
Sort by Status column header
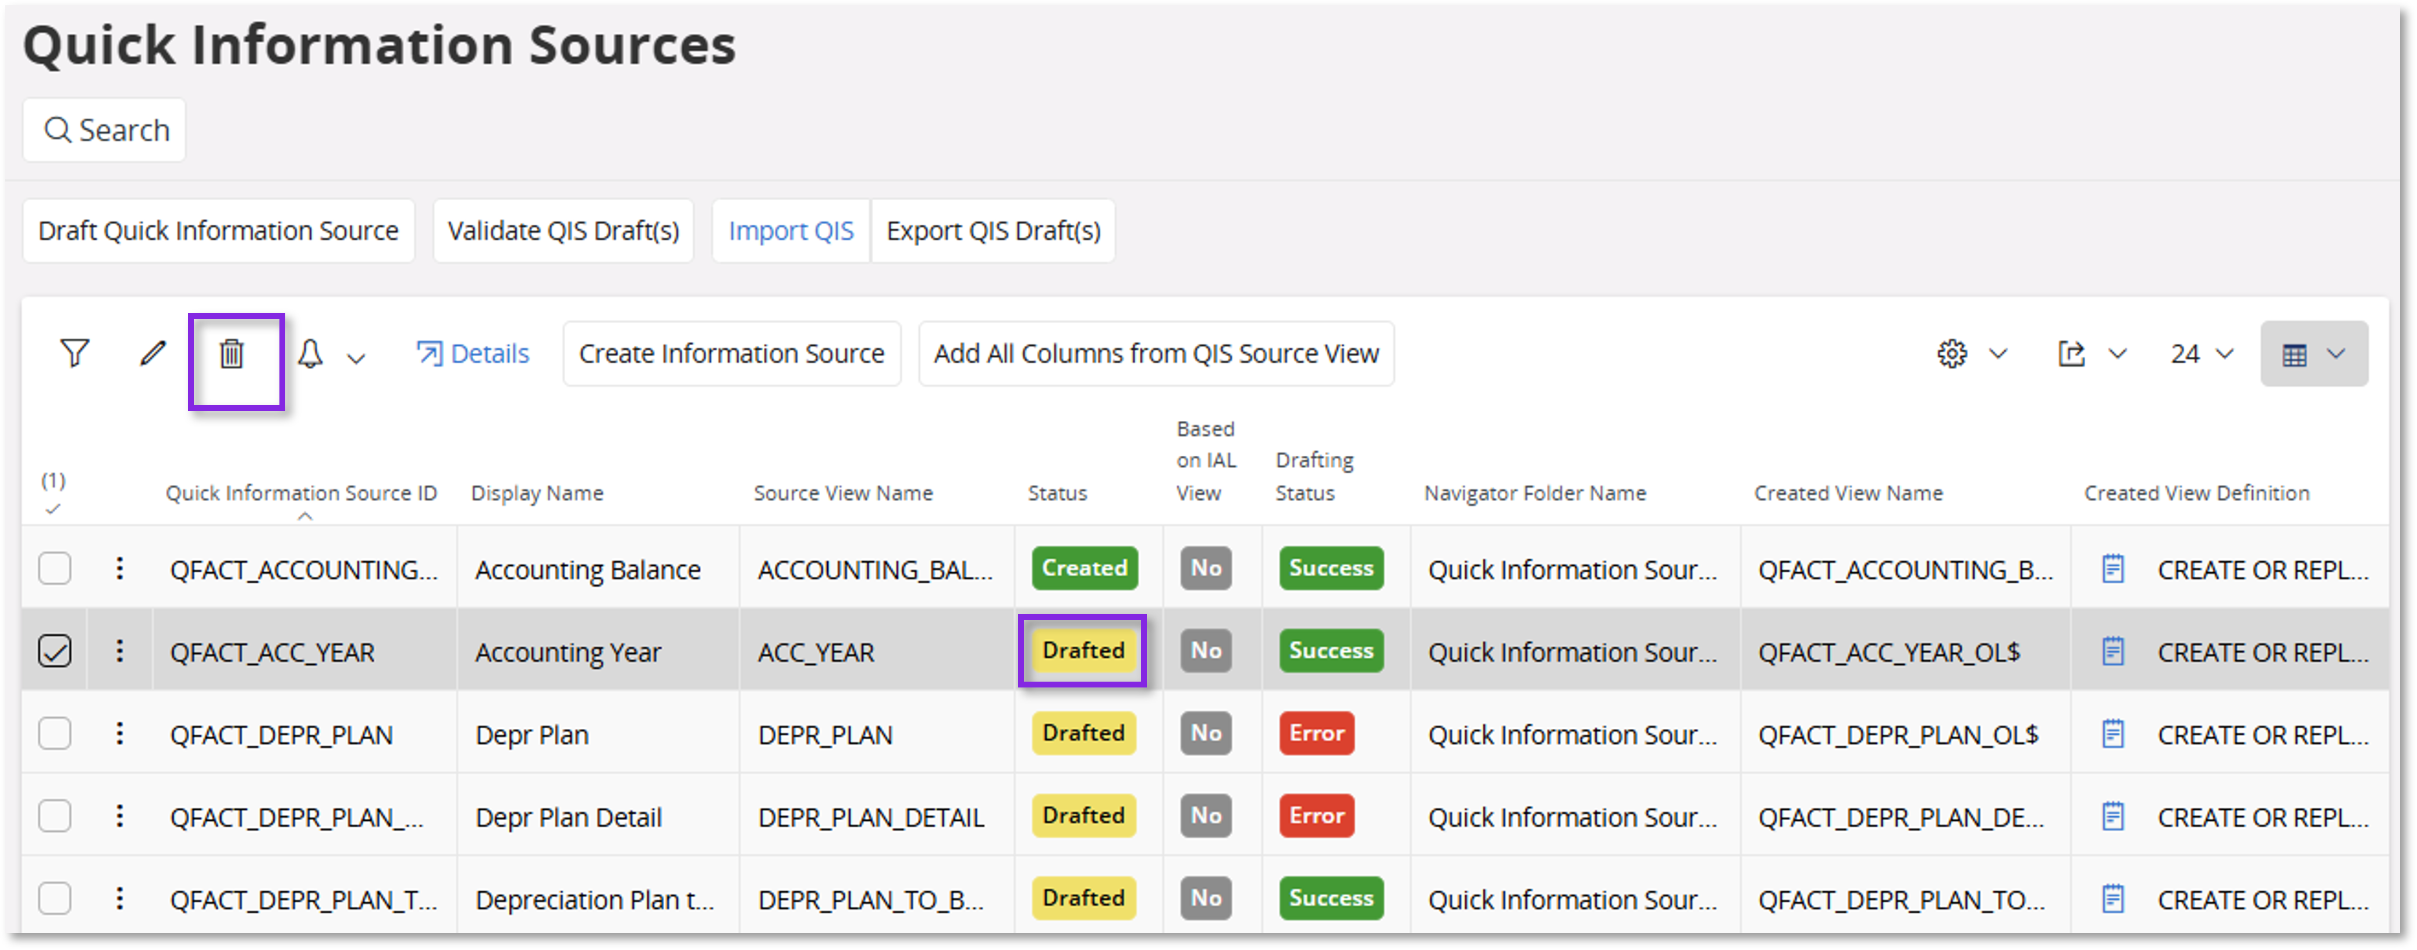coord(1057,492)
